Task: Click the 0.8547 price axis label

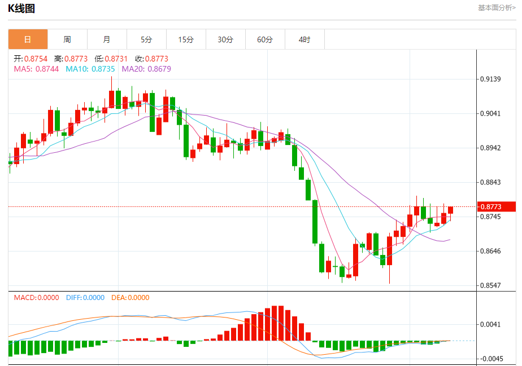Action: (x=490, y=285)
